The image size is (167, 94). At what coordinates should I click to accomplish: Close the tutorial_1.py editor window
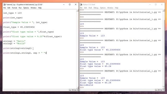[76, 4]
